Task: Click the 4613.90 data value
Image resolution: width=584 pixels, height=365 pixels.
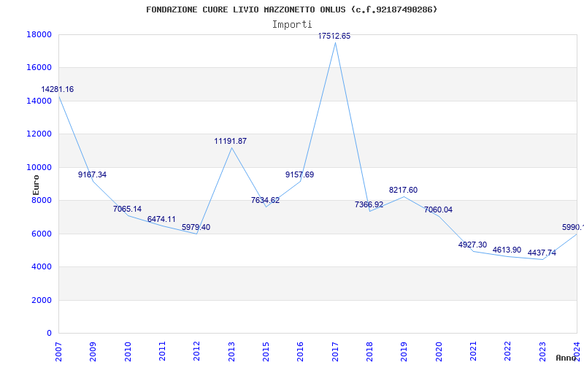Action: tap(507, 250)
